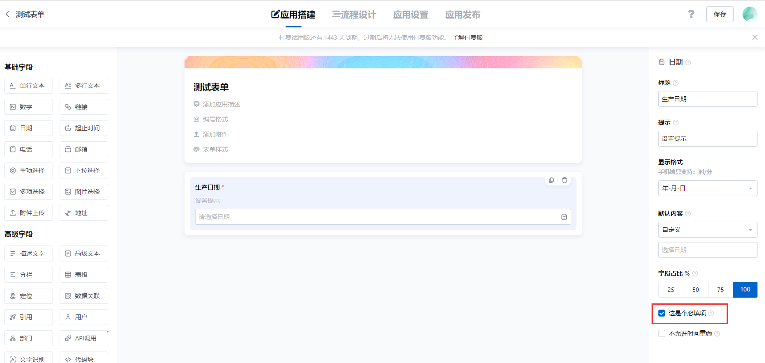Screen dimensions: 765x363
Task: Switch to 应用发布 tab
Action: click(463, 15)
